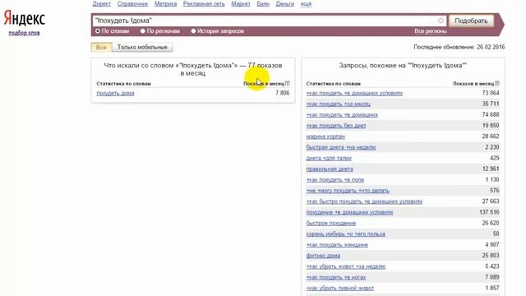Click the Яндекс logo
The image size is (526, 296).
[24, 18]
